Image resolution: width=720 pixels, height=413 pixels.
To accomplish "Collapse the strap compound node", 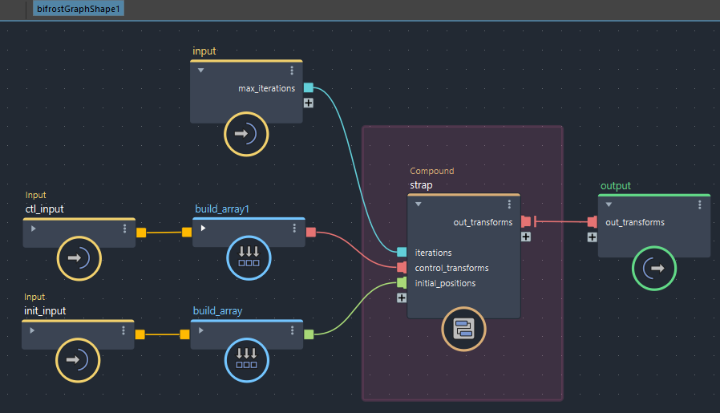I will (418, 204).
